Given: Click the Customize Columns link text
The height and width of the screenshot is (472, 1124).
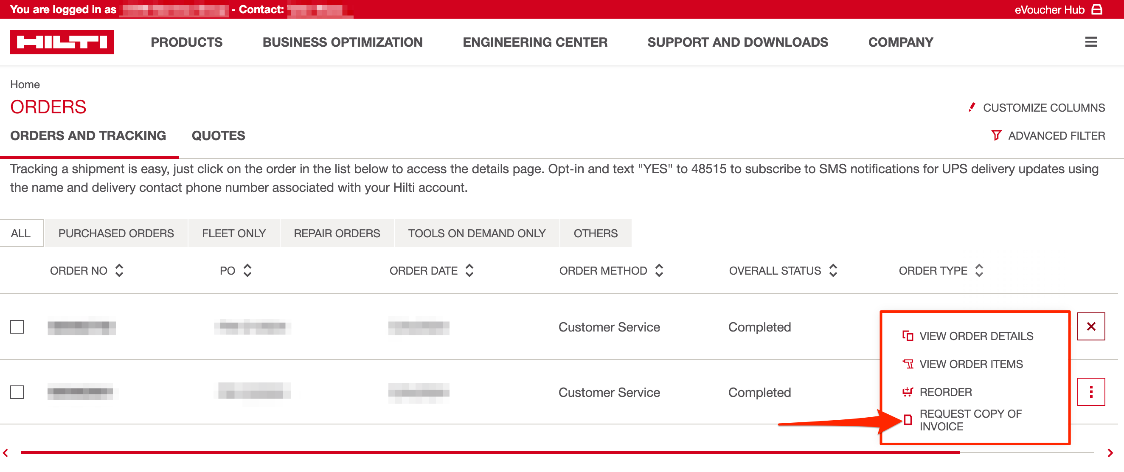Looking at the screenshot, I should [x=1044, y=108].
